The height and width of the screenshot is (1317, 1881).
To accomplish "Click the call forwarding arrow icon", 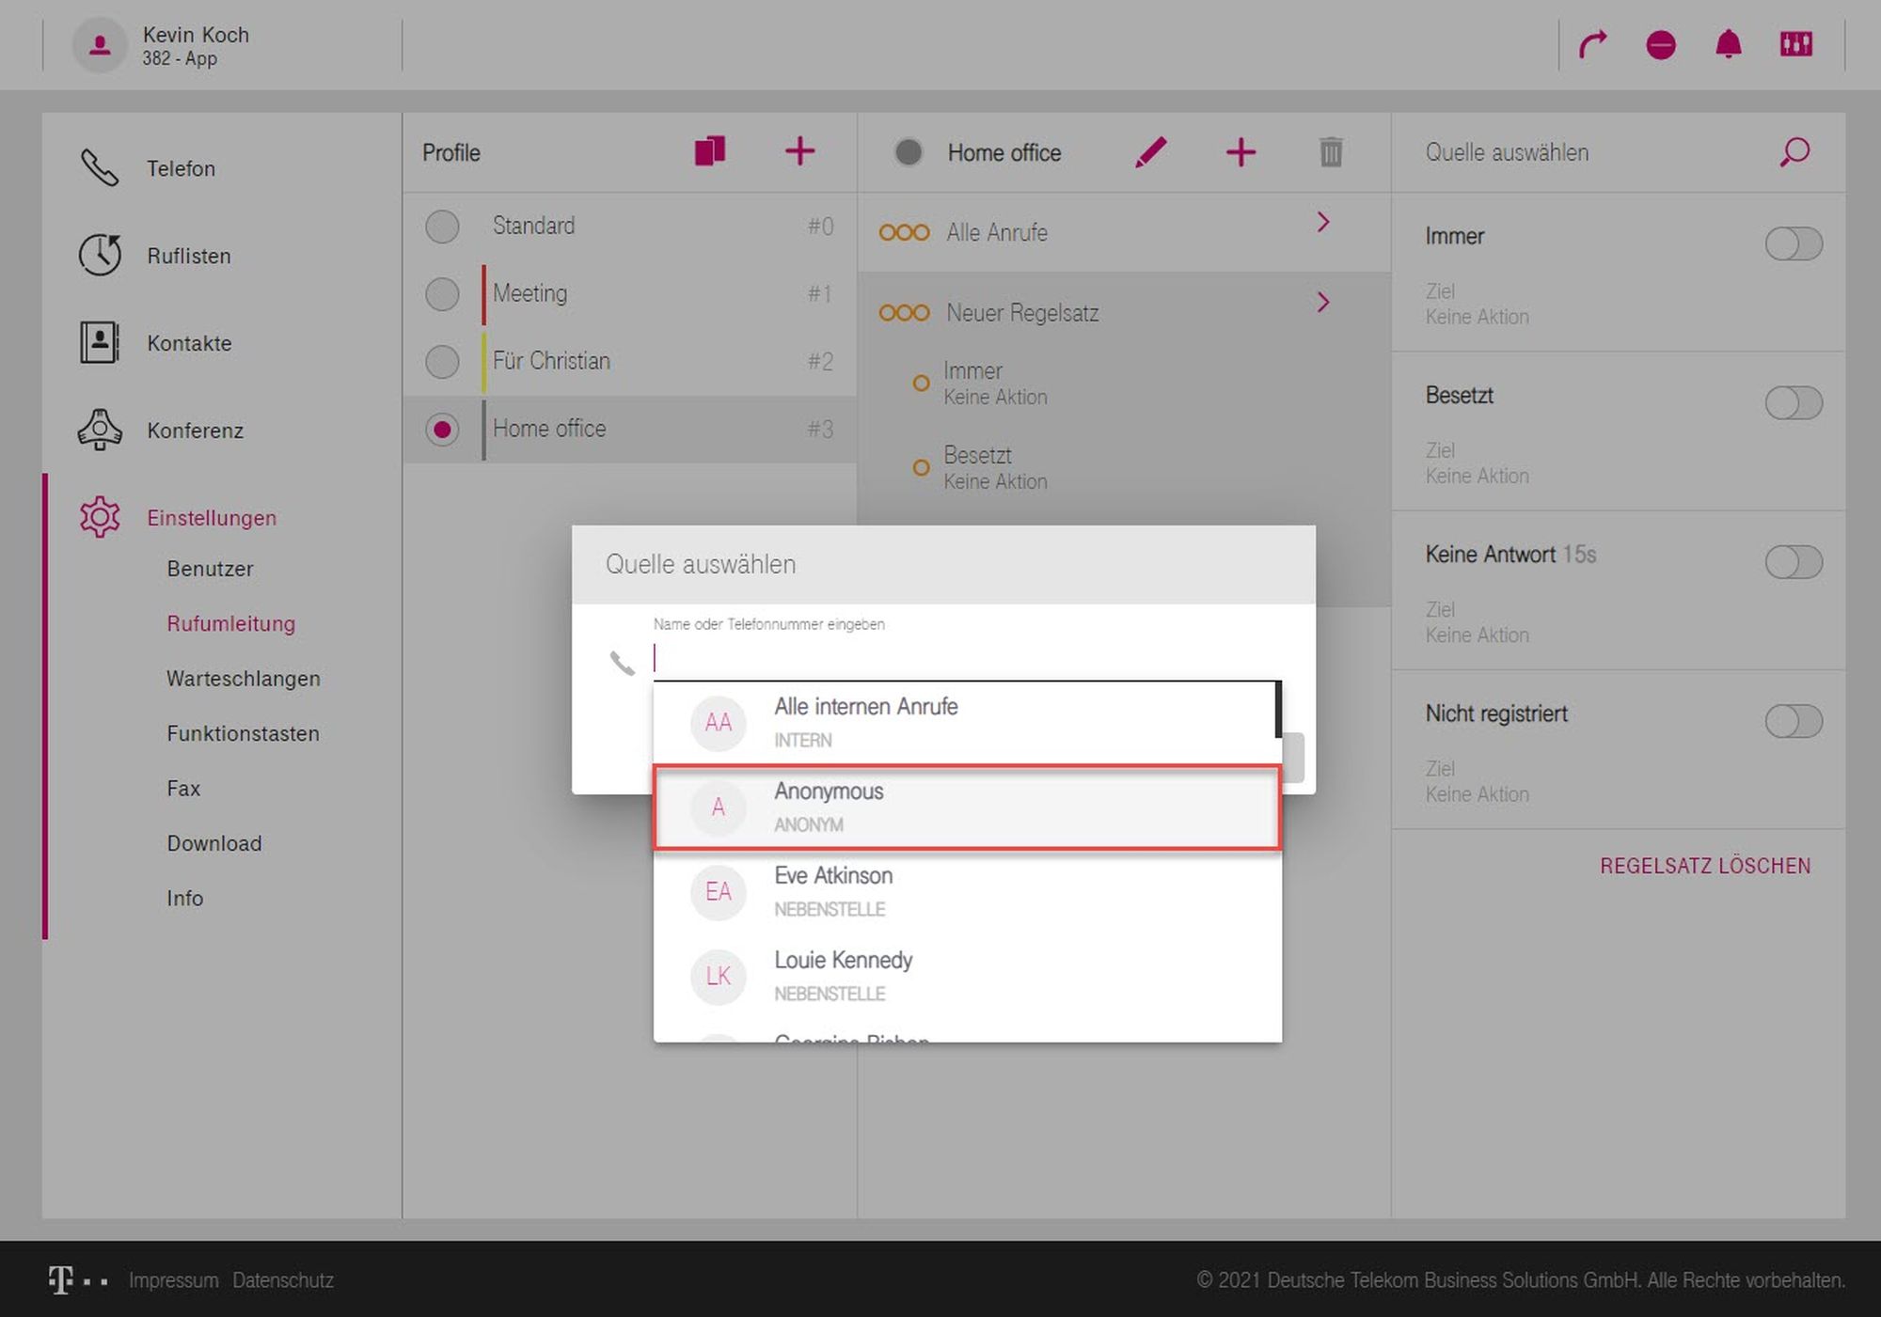I will [1592, 44].
